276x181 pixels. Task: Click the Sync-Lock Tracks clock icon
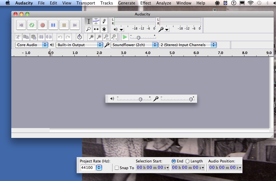[80, 37]
